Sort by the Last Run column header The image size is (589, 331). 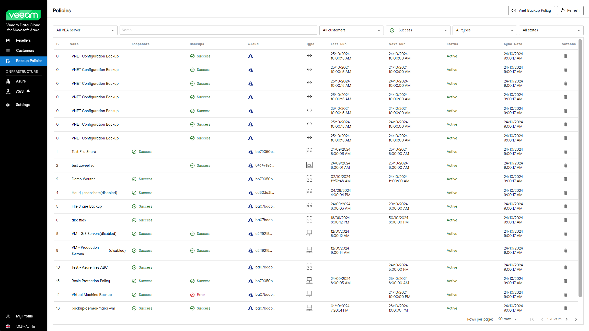pos(339,44)
